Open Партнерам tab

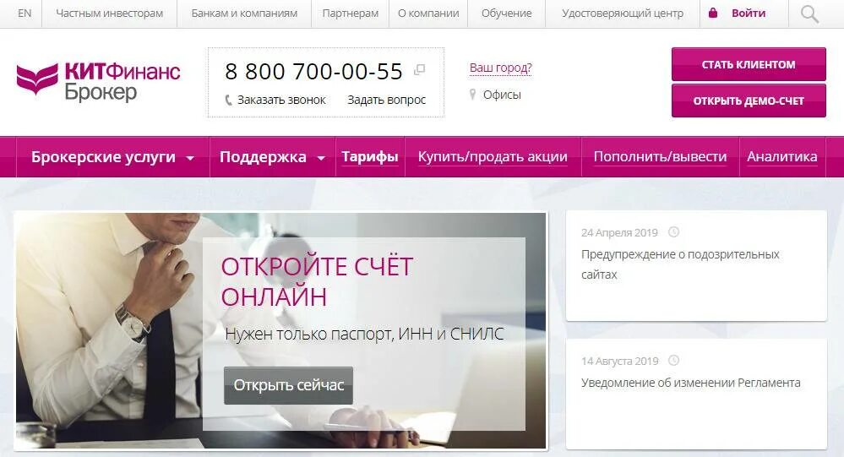[350, 14]
